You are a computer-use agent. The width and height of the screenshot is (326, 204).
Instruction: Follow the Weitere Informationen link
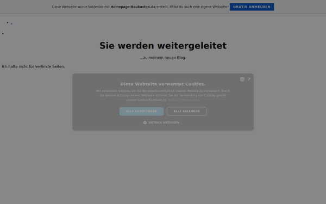(184, 100)
